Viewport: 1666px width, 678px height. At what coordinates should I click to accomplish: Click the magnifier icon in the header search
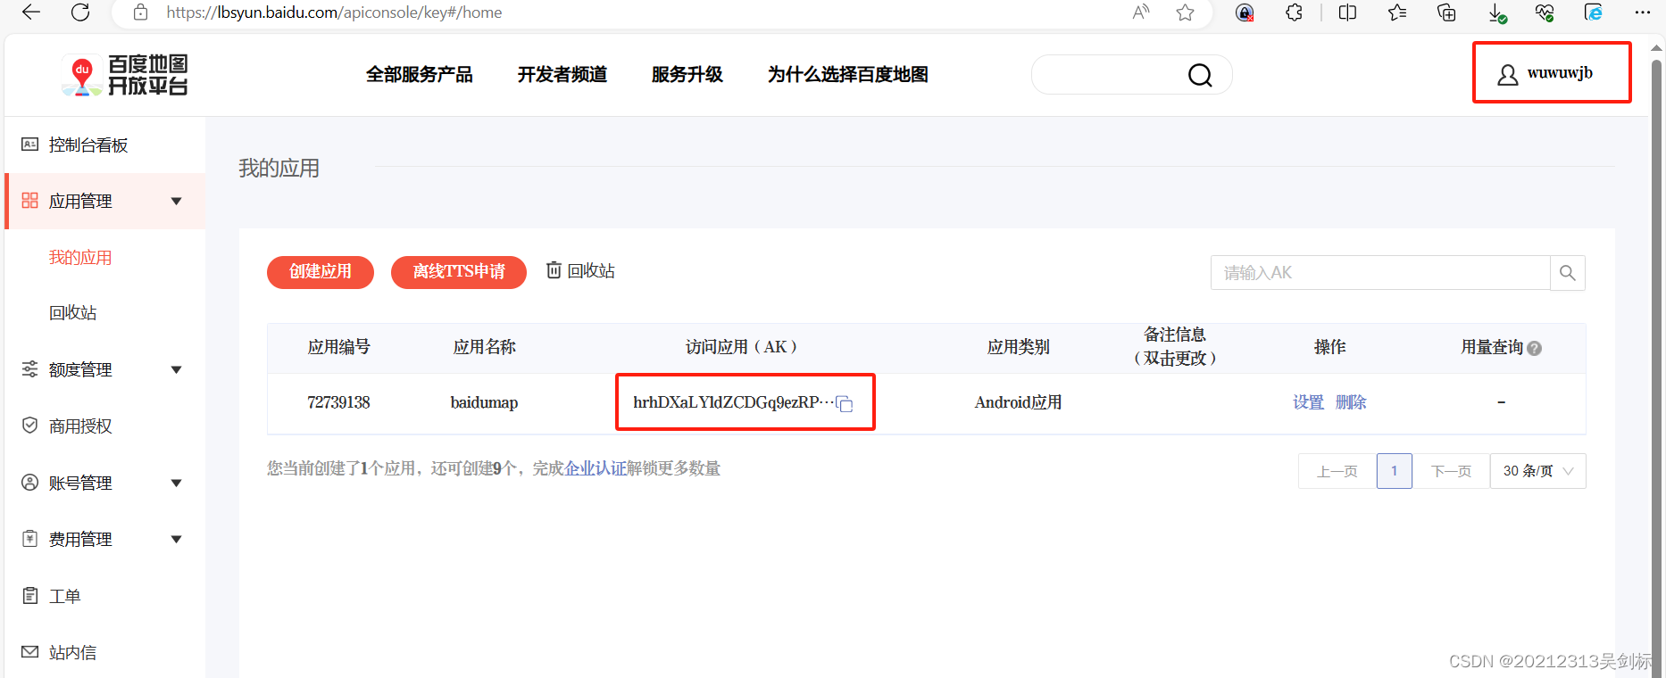1200,75
